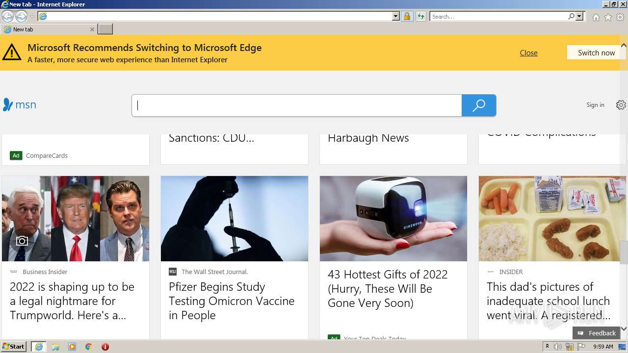
Task: Open Windows Explorer folder taskbar icon
Action: click(55, 347)
